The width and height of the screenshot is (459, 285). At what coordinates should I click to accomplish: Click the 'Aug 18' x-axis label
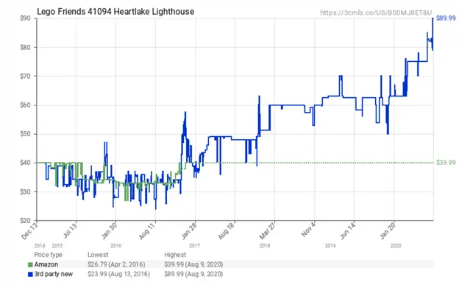[x=227, y=231]
